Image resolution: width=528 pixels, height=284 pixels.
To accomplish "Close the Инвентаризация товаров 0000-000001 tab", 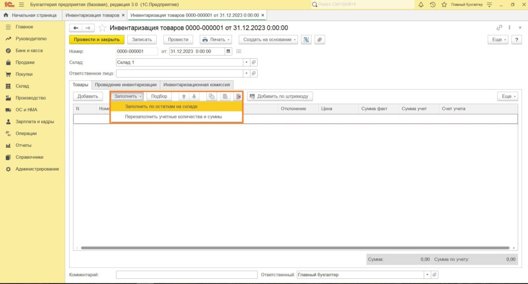I will (262, 15).
